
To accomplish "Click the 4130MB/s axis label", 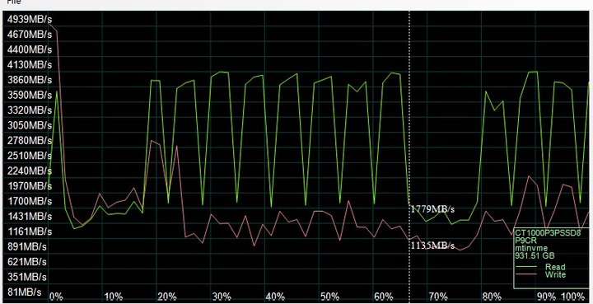I will 29,64.
